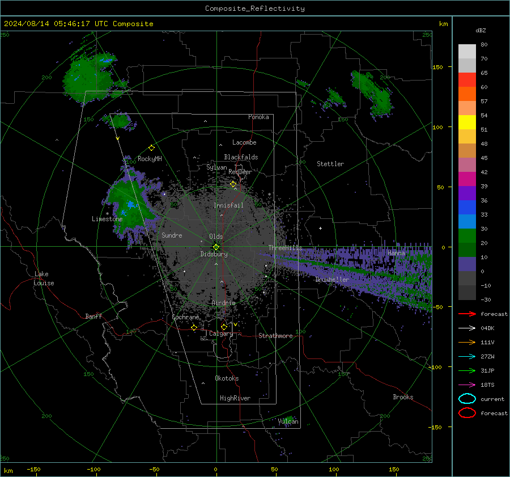Click the red forecast ellipse in legend

pyautogui.click(x=467, y=413)
